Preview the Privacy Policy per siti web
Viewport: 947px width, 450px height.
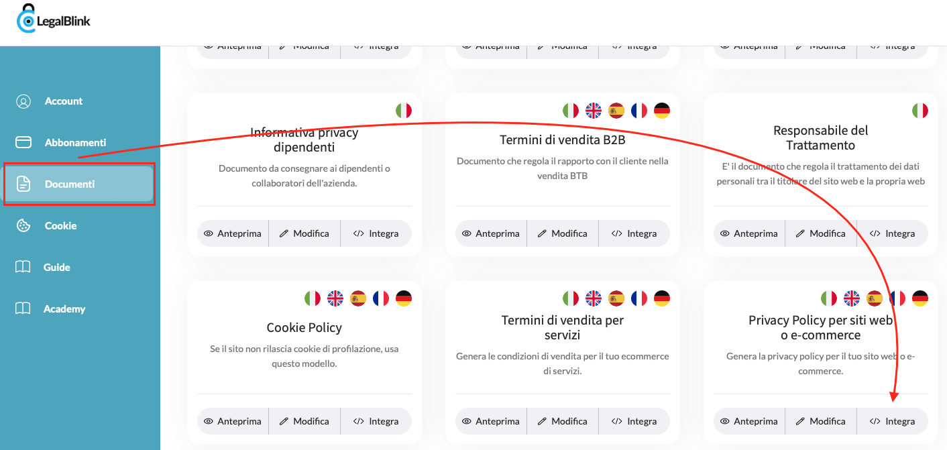pos(748,420)
